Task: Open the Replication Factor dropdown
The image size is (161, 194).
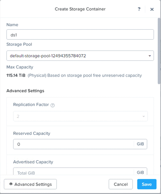Action: (80, 116)
